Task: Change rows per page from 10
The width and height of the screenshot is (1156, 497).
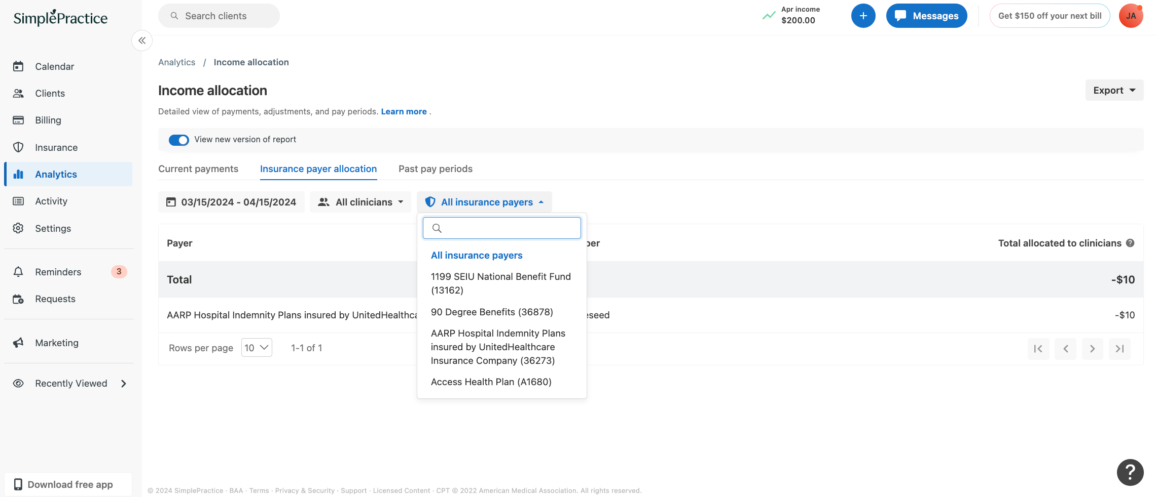Action: (x=257, y=348)
